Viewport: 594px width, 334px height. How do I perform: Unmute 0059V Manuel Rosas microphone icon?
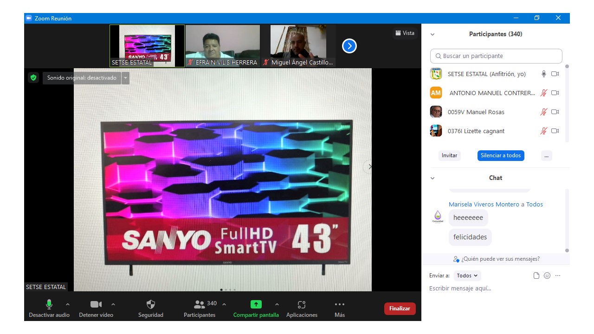click(544, 112)
